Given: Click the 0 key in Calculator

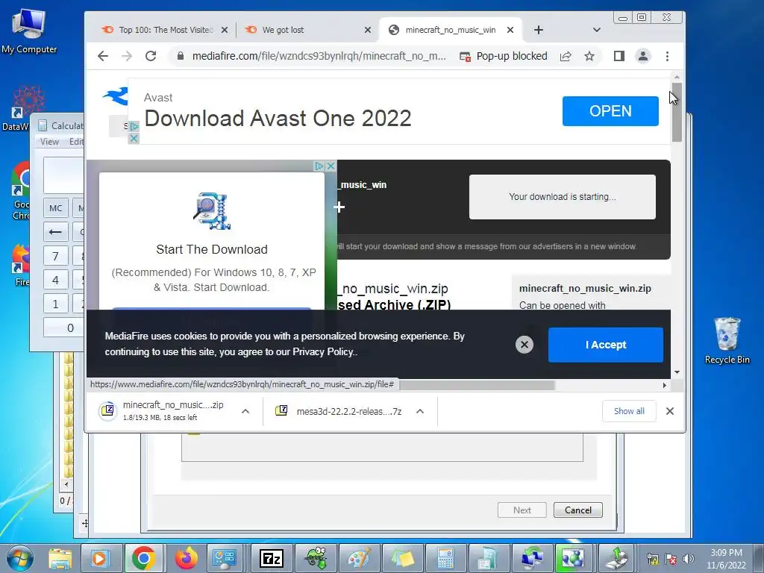Looking at the screenshot, I should [64, 328].
